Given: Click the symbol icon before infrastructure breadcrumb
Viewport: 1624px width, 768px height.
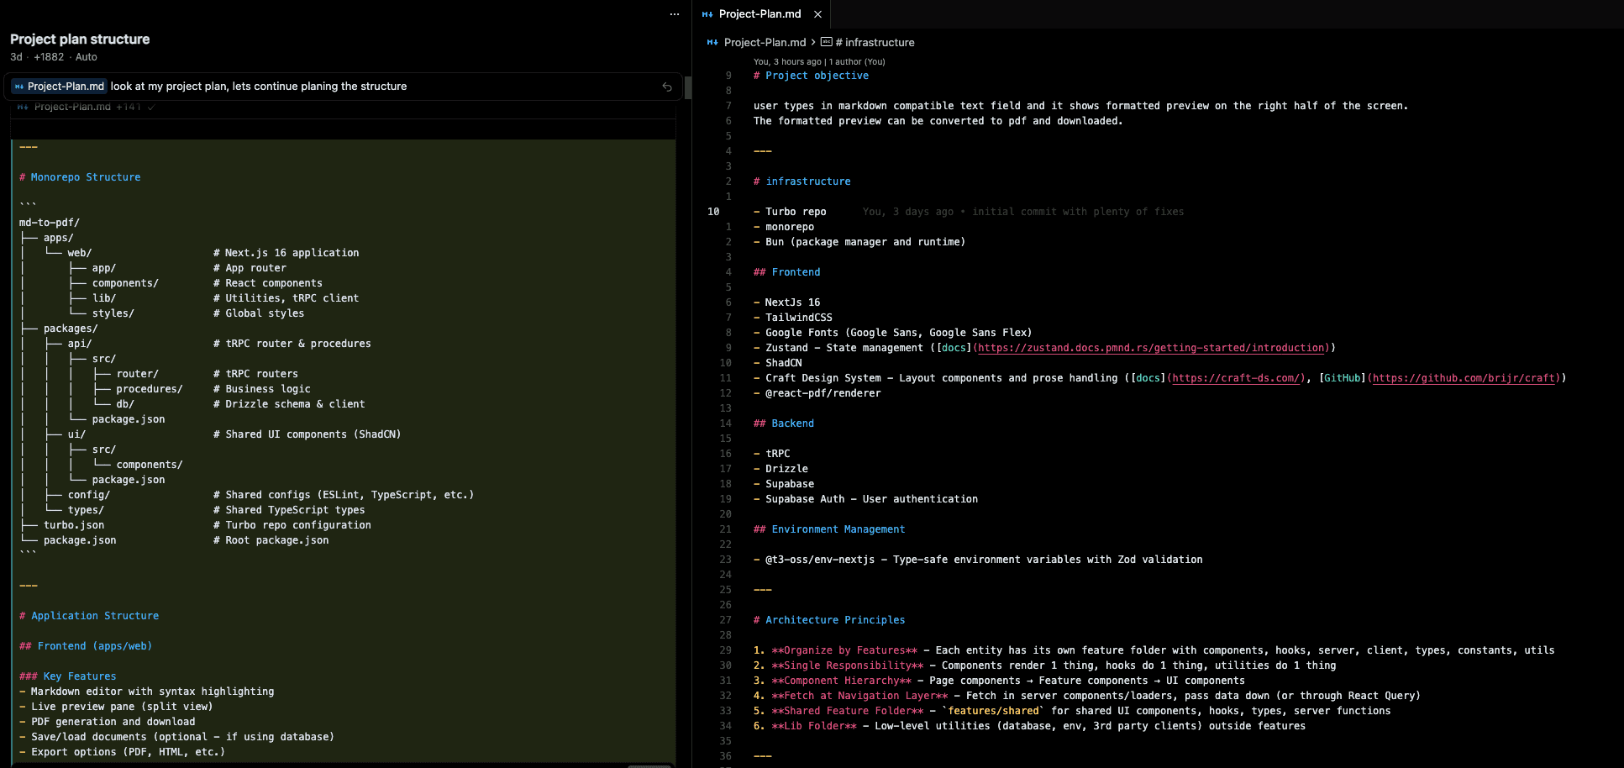Looking at the screenshot, I should tap(827, 42).
